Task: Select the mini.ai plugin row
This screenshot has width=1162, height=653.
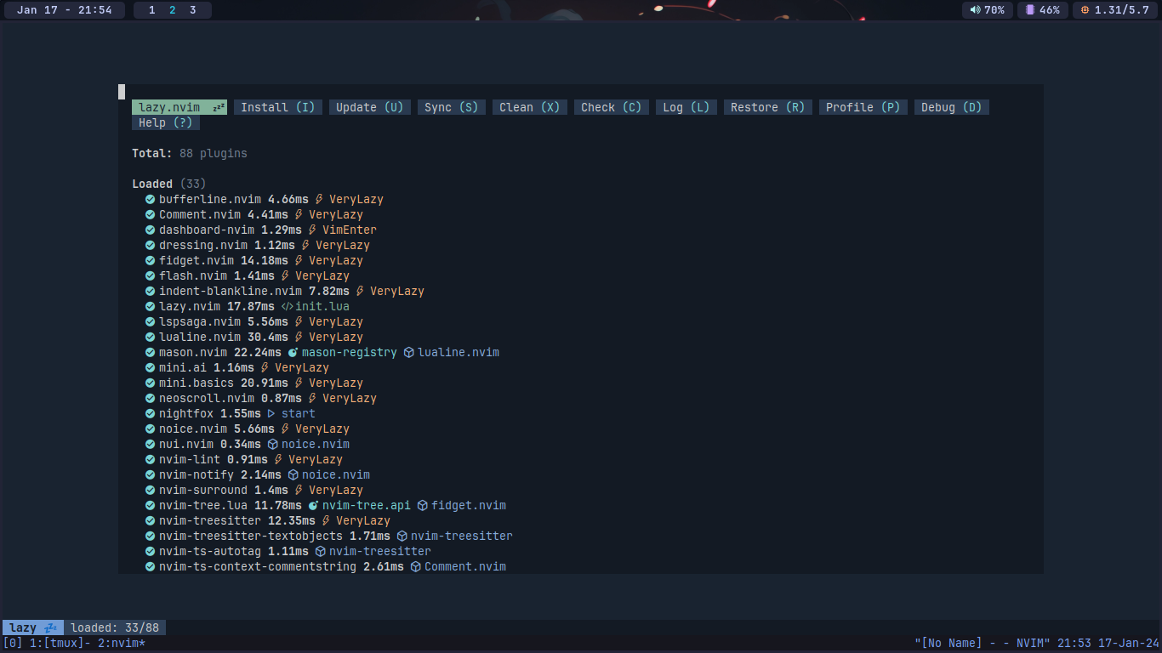Action: (237, 367)
